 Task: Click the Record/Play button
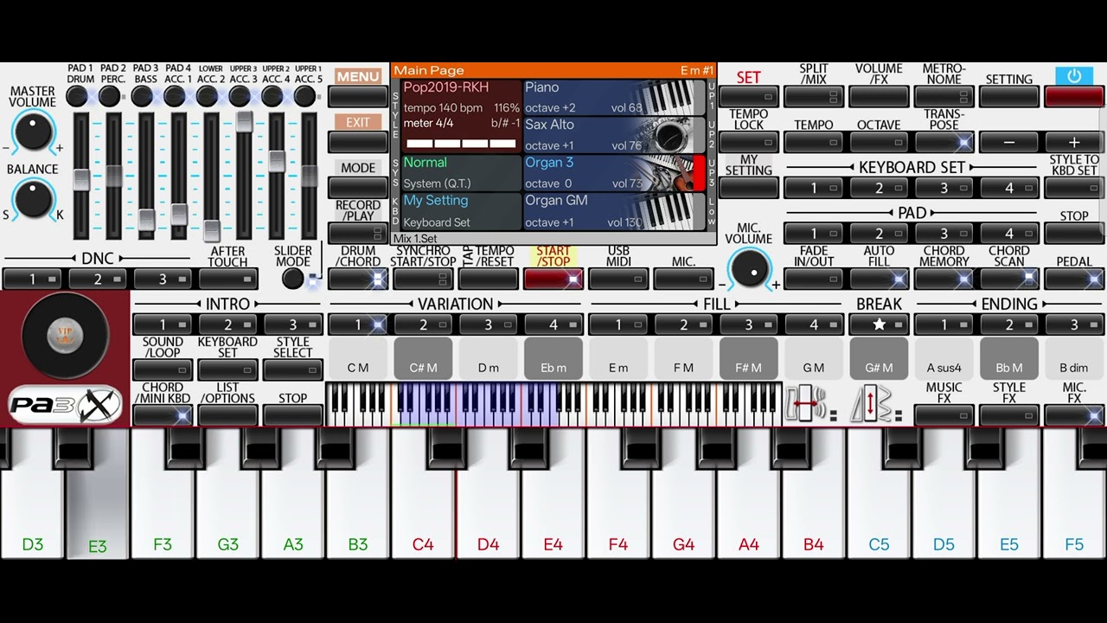click(358, 233)
